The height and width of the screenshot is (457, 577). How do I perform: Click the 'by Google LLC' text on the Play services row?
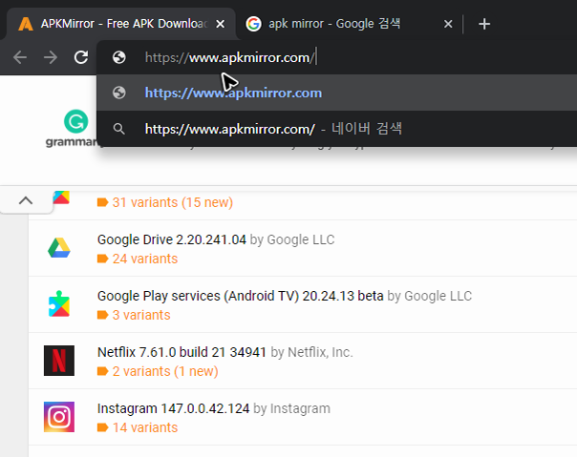click(430, 296)
